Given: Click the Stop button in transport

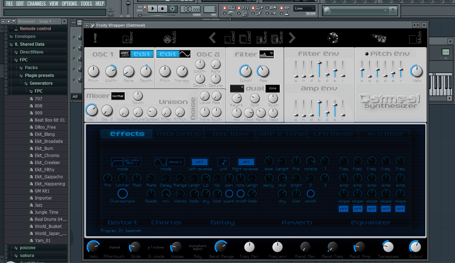Looking at the screenshot, I should [x=162, y=9].
